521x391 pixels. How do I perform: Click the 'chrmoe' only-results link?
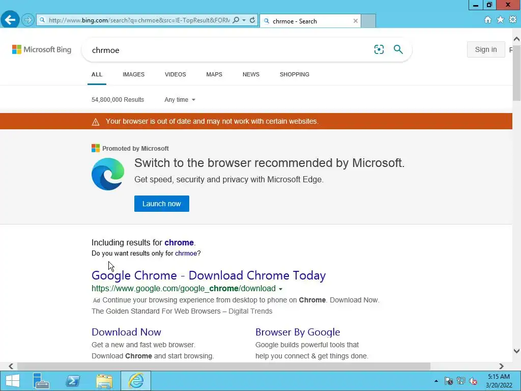point(186,254)
